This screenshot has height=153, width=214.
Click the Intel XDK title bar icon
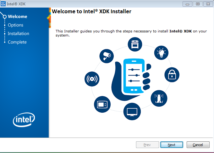pyautogui.click(x=3, y=4)
